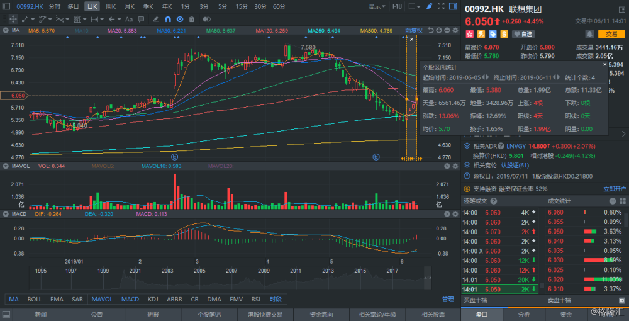Collapse the MA indicator header arrow
The width and height of the screenshot is (629, 321).
pyautogui.click(x=6, y=30)
